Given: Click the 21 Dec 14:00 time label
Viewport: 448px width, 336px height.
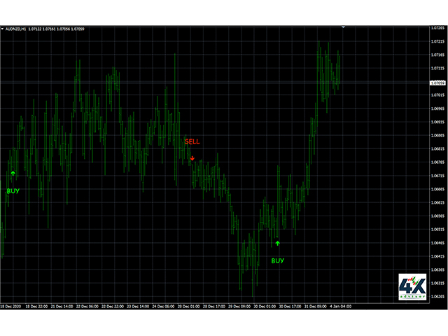Looking at the screenshot, I should pos(62,307).
